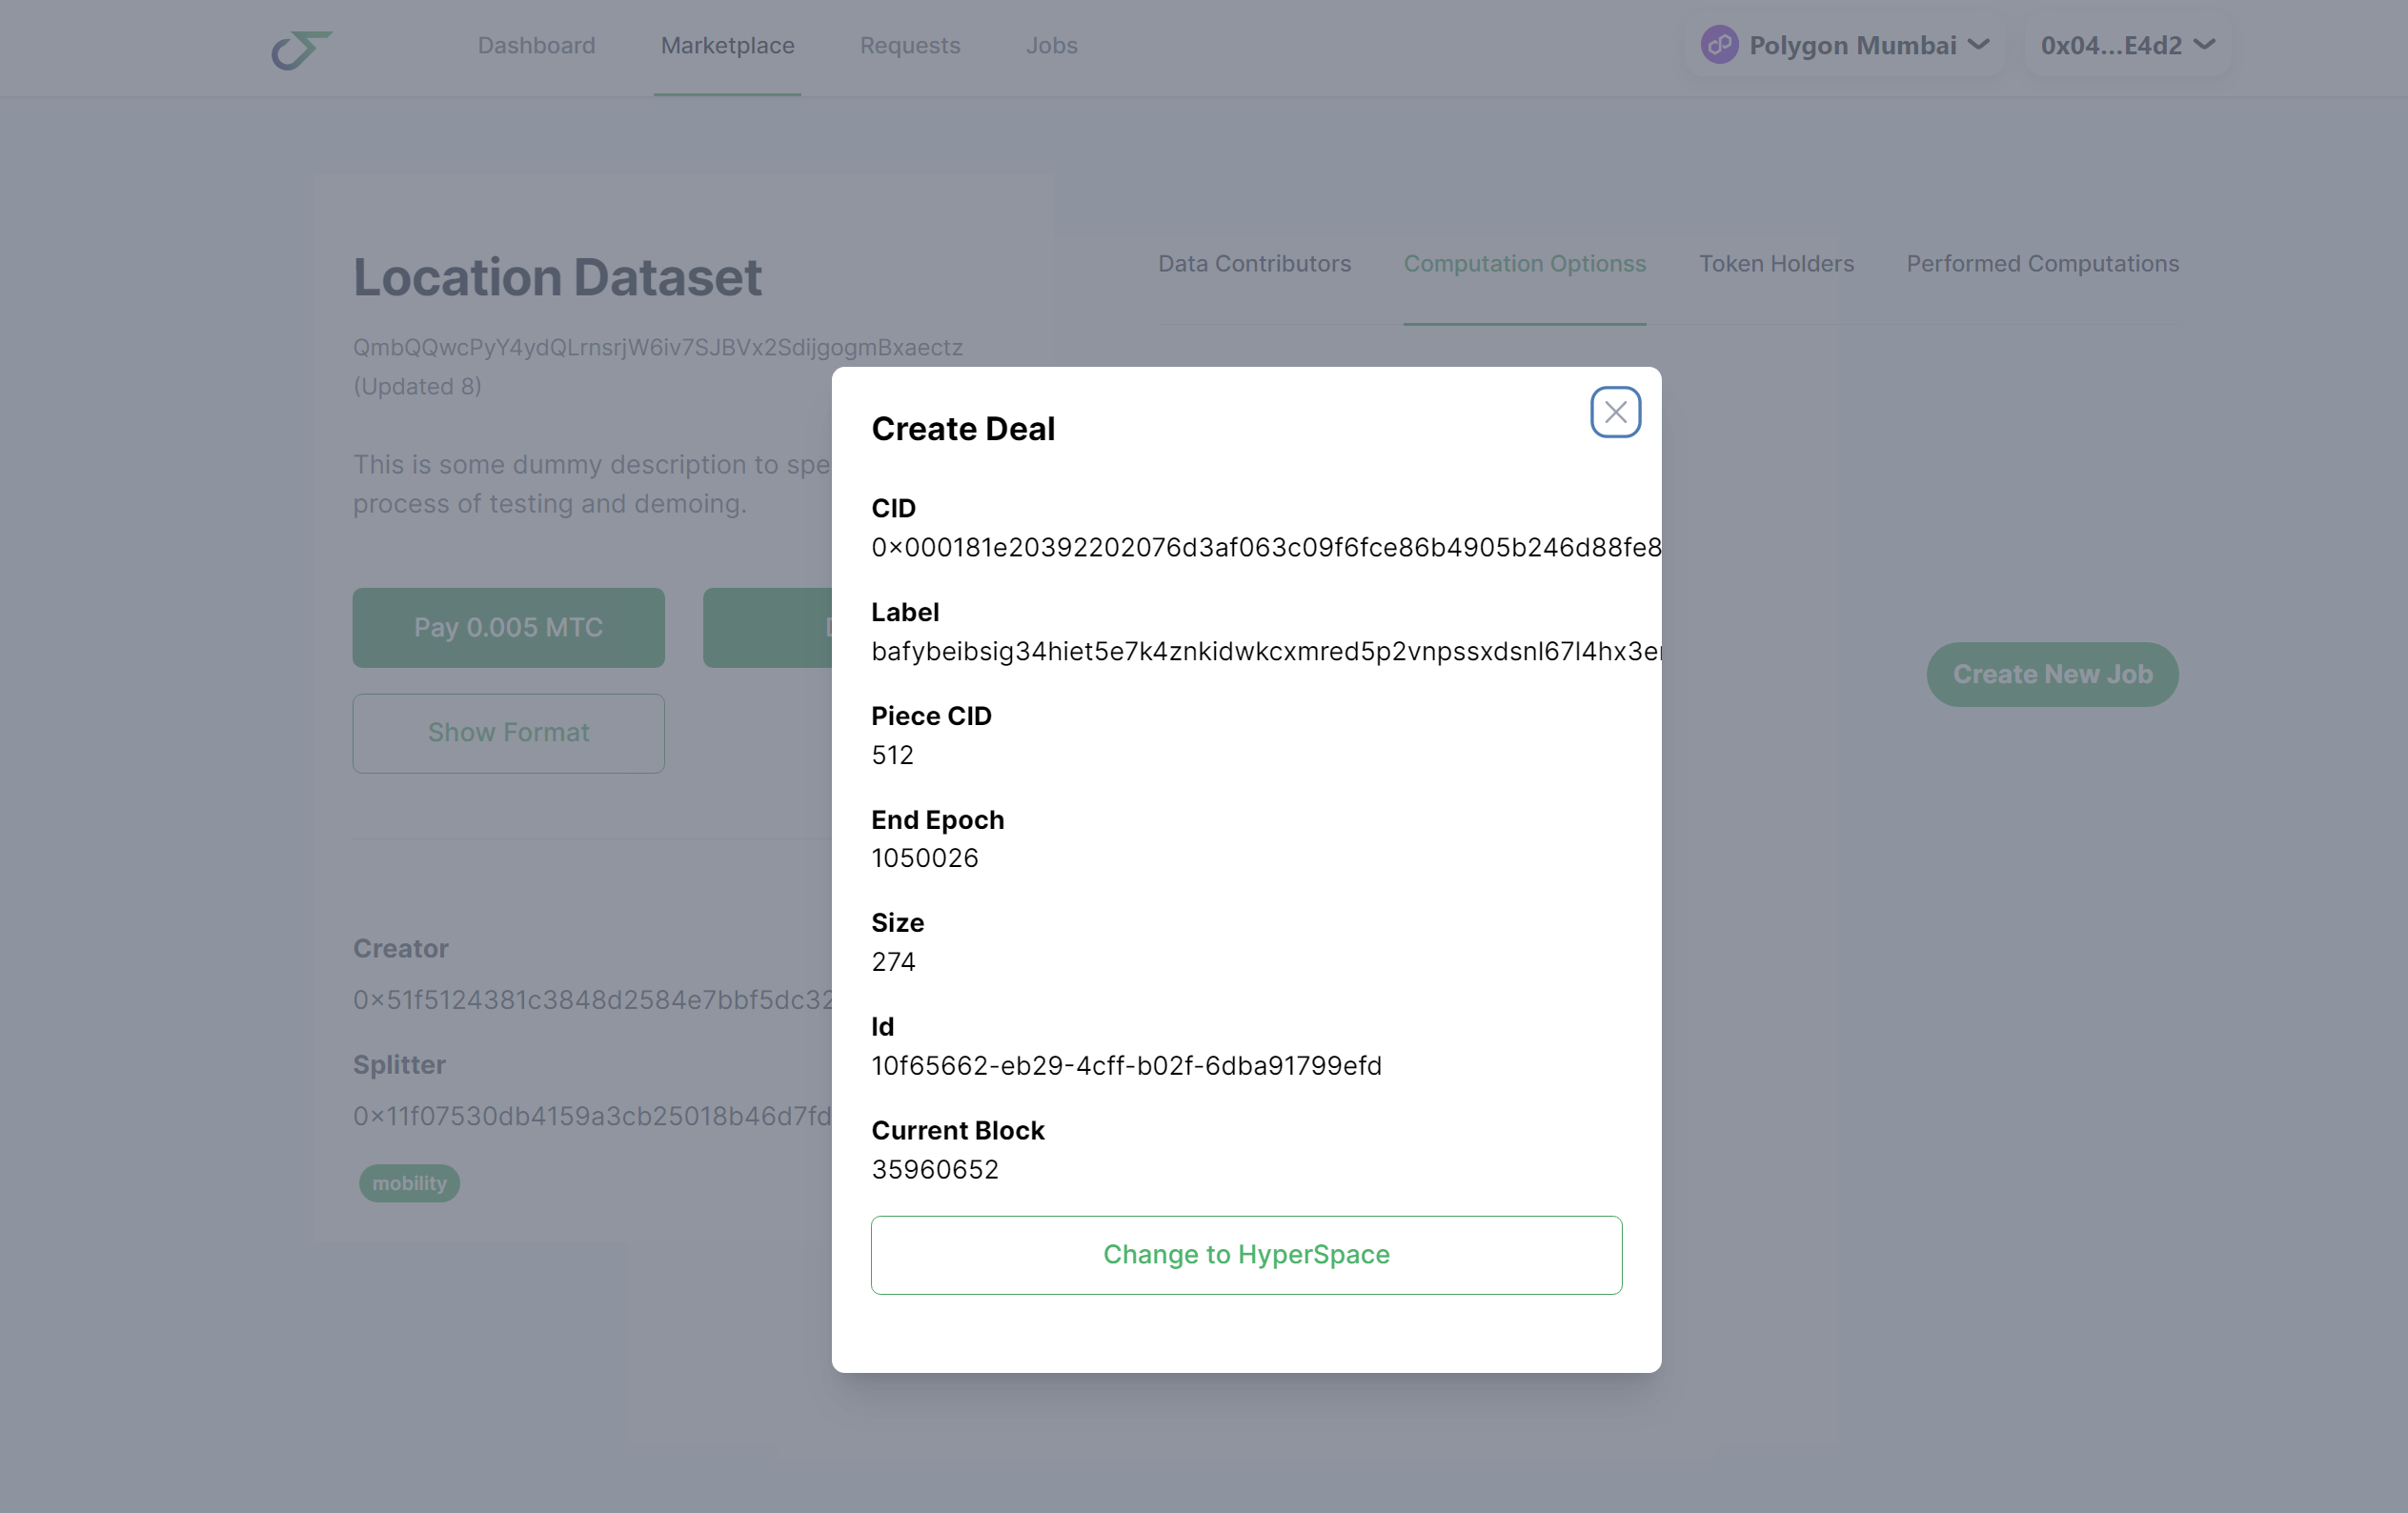The width and height of the screenshot is (2408, 1513).
Task: Click the mobility tag
Action: coord(409,1183)
